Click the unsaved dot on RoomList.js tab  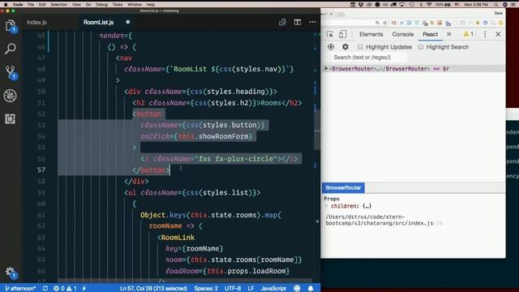click(x=128, y=22)
